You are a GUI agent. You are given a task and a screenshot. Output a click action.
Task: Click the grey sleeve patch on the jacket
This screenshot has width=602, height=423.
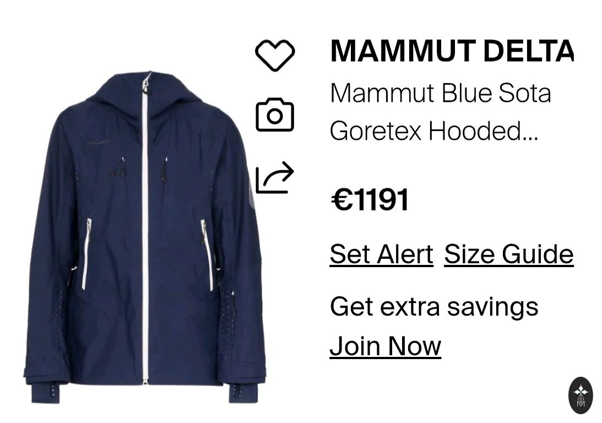point(252,196)
